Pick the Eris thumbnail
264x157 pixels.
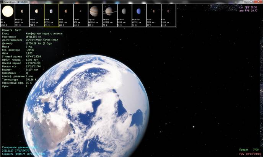point(168,15)
